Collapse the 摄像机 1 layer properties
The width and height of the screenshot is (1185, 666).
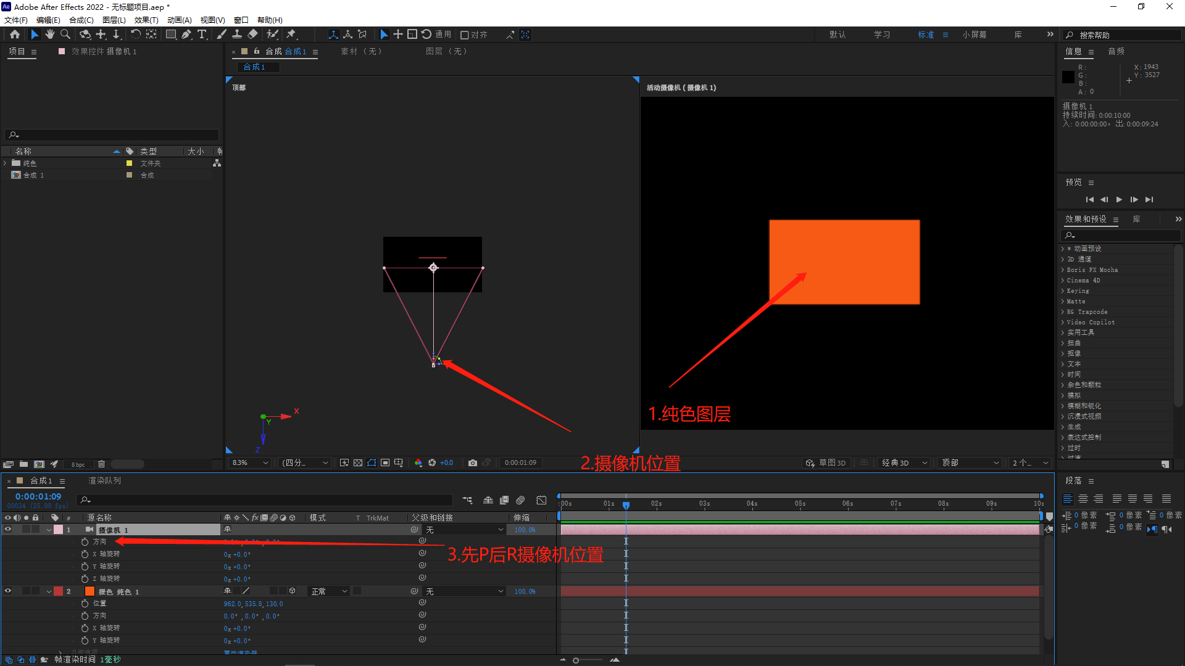(49, 530)
